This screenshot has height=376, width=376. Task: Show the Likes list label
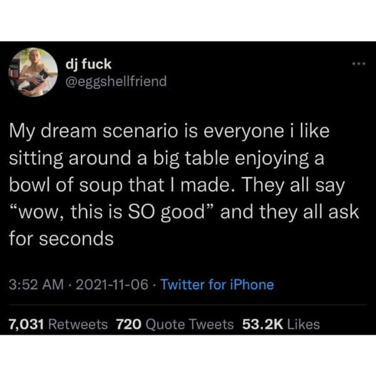[x=304, y=324]
